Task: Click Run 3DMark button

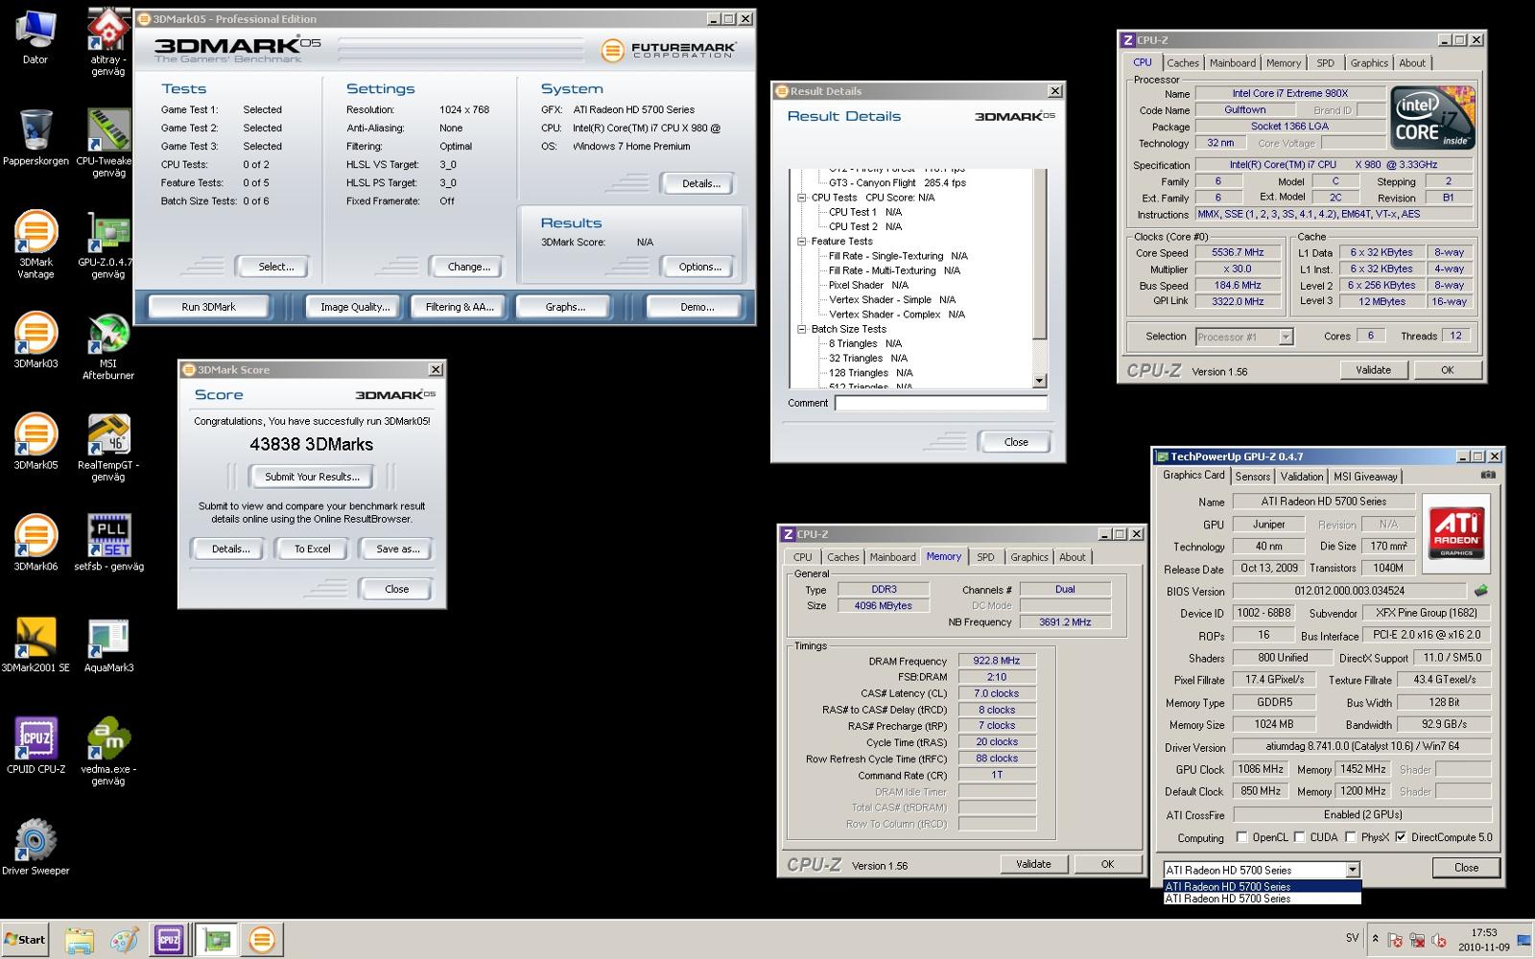Action: pos(208,307)
